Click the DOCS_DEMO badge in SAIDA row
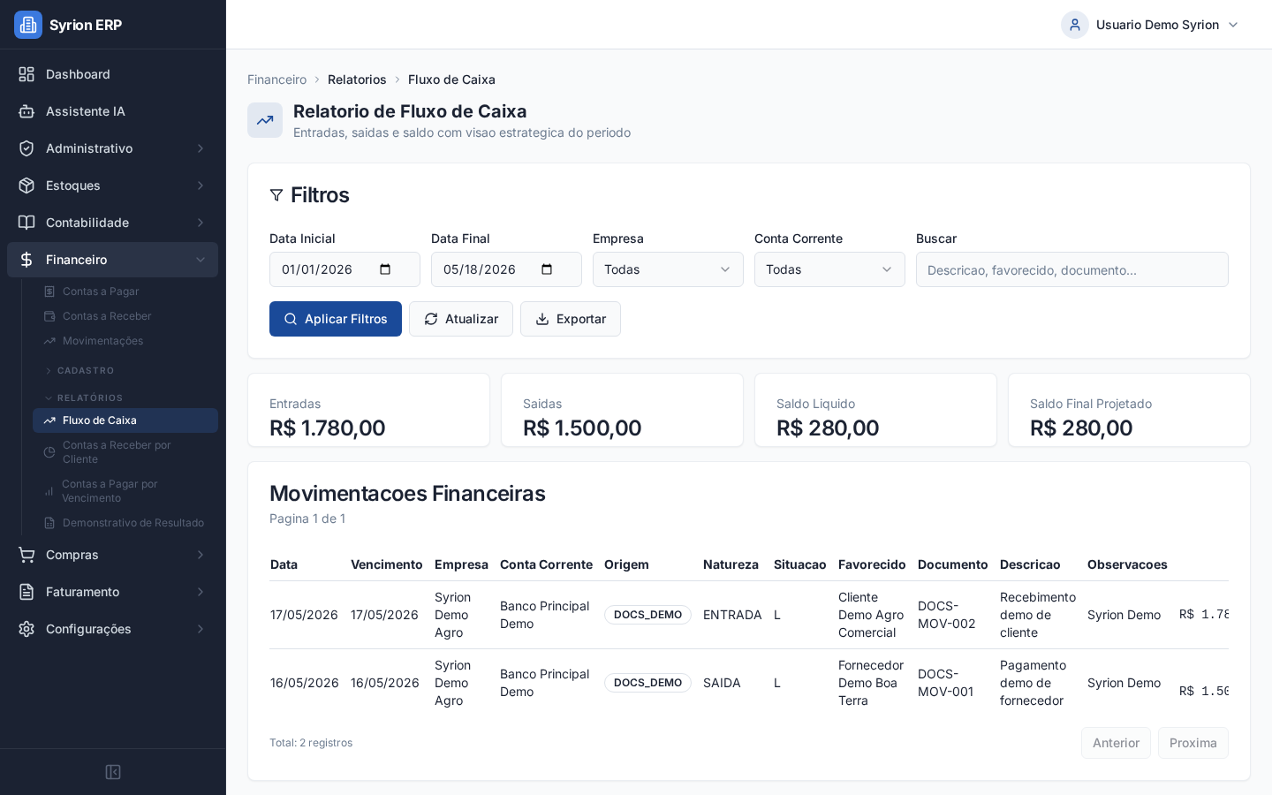Viewport: 1272px width, 795px height. [x=647, y=683]
